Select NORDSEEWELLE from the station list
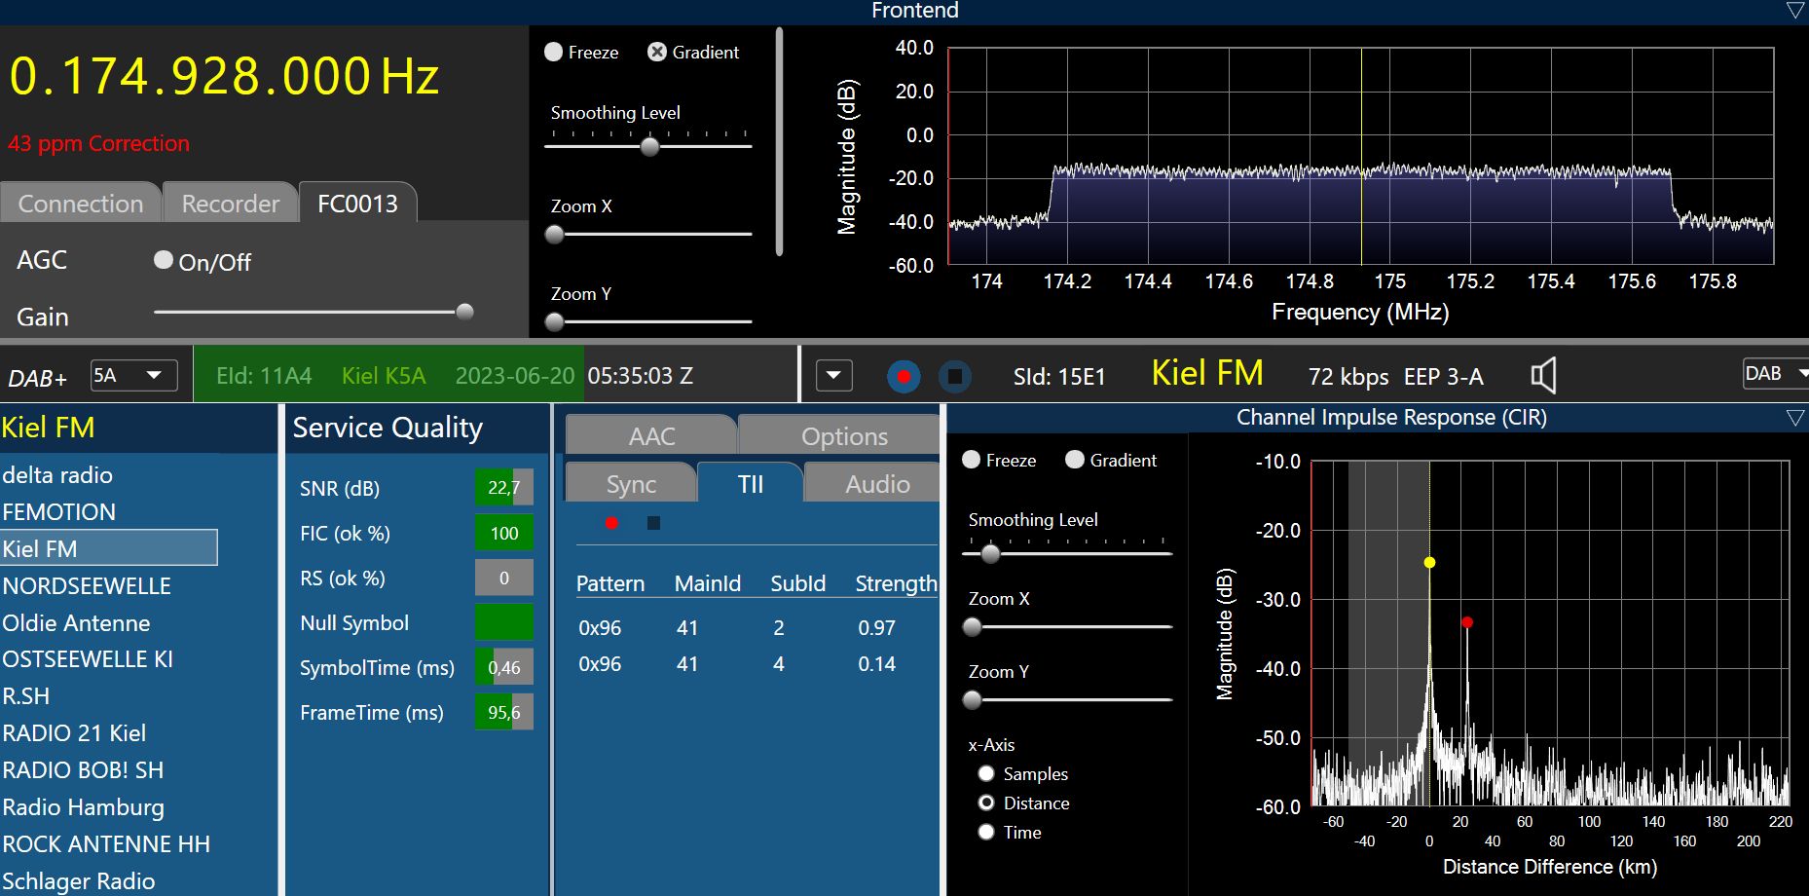 click(87, 586)
